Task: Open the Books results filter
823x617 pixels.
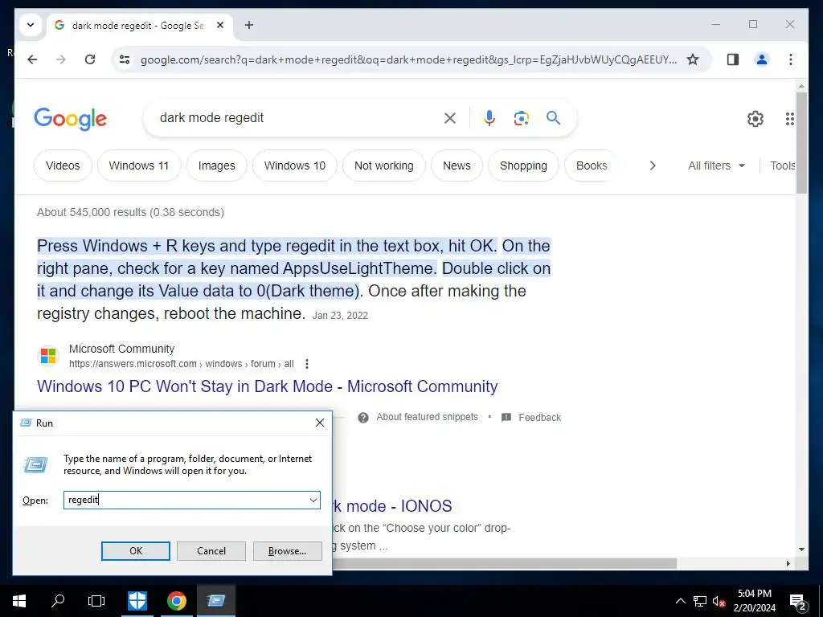Action: coord(592,165)
